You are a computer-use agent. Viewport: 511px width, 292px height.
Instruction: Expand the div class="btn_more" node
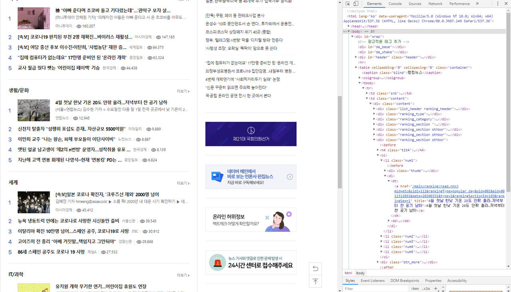click(378, 262)
